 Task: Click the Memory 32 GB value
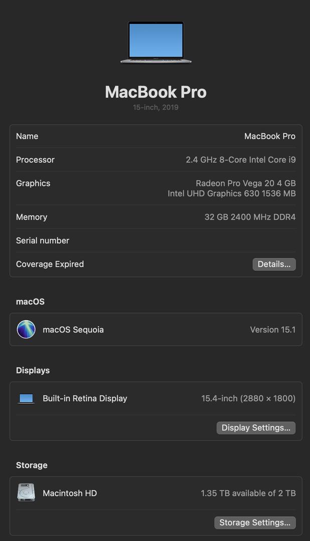250,217
